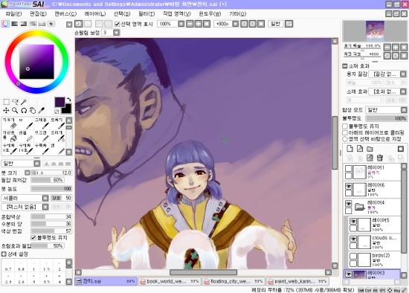Click the 일반 view mode button

point(275,24)
